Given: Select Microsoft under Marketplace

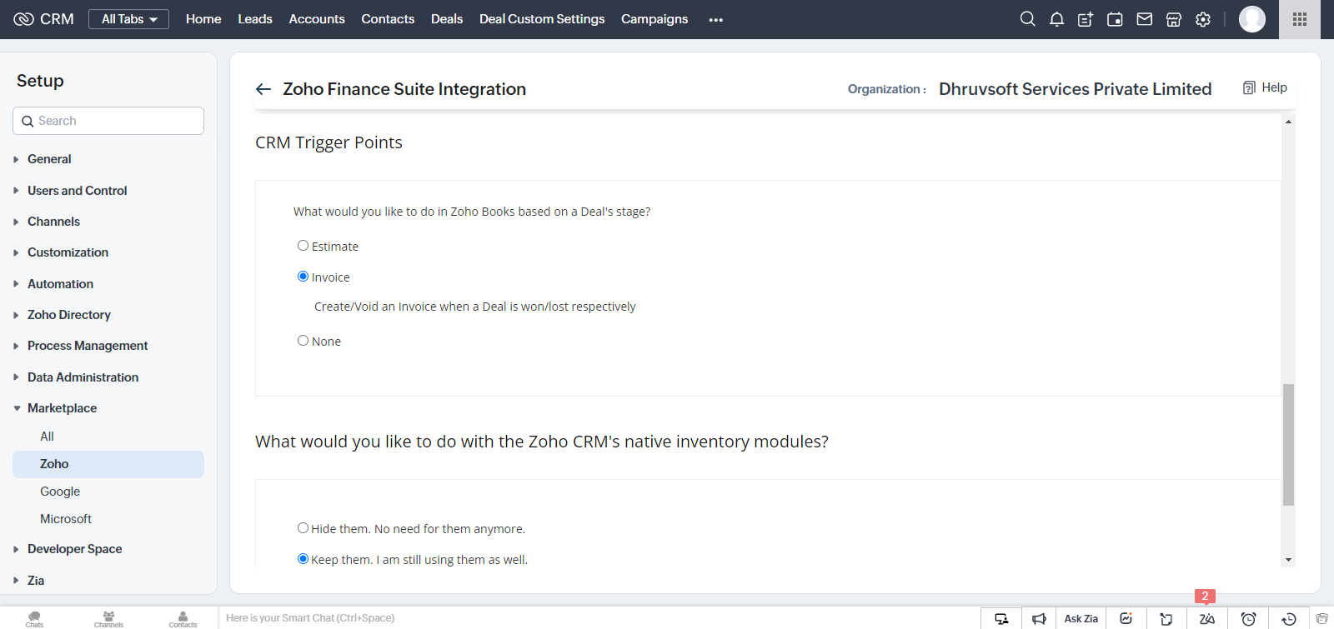Looking at the screenshot, I should (66, 519).
